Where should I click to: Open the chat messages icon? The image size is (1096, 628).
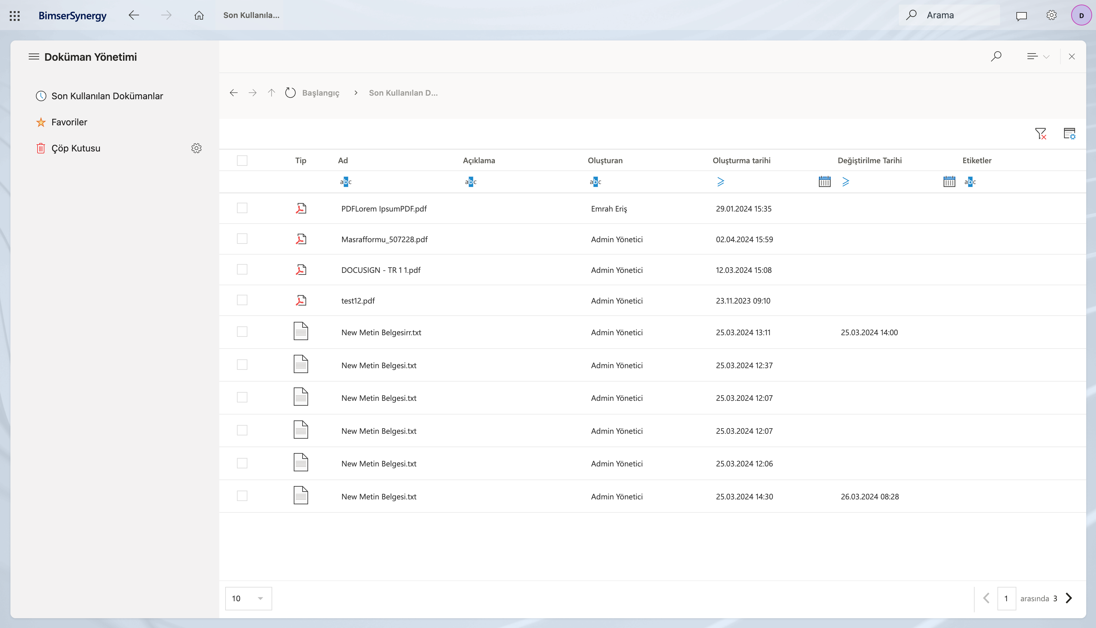(x=1021, y=16)
